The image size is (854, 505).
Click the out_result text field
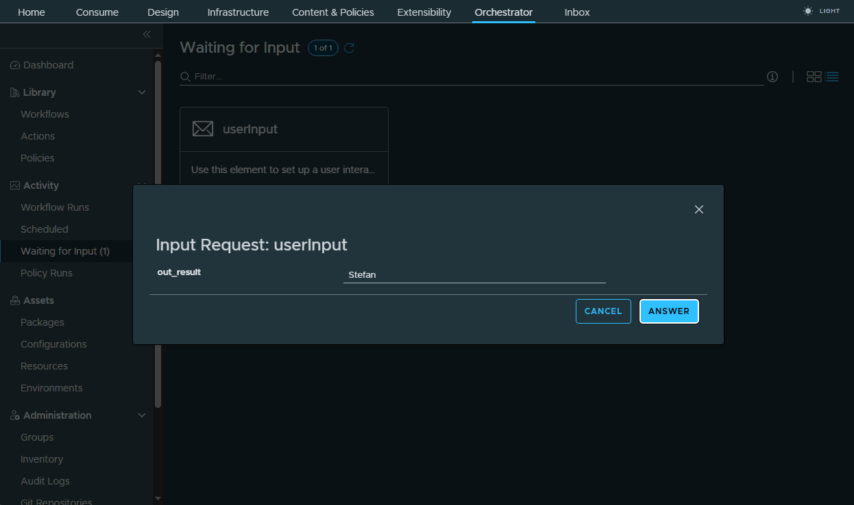coord(474,275)
